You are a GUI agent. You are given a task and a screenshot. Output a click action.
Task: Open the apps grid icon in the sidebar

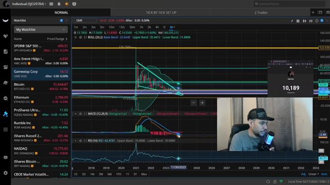pyautogui.click(x=6, y=129)
